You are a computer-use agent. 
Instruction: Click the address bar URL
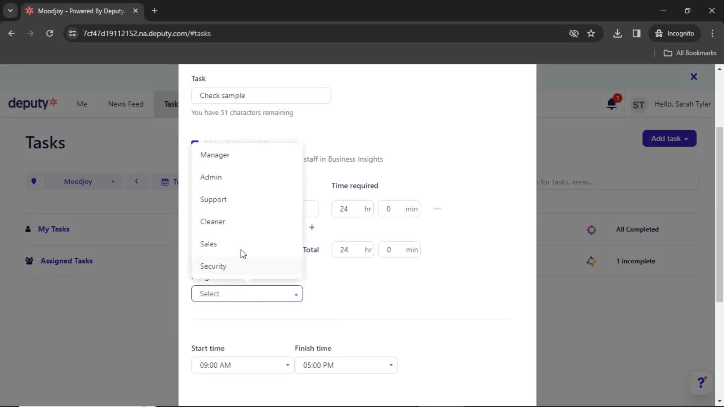point(147,34)
